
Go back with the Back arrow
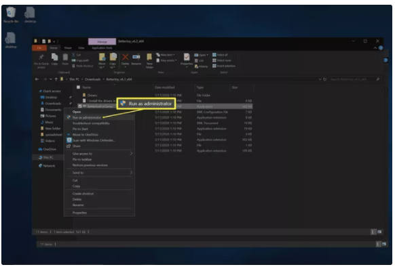coord(37,79)
